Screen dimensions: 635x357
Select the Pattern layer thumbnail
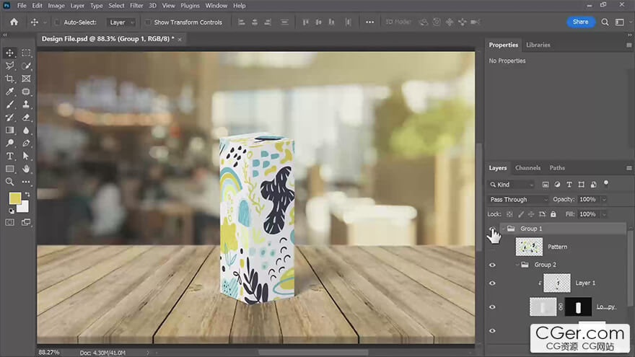(x=529, y=247)
